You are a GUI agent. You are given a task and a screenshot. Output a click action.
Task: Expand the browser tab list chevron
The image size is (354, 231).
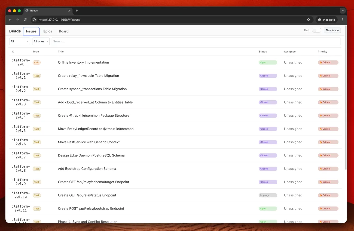(343, 11)
